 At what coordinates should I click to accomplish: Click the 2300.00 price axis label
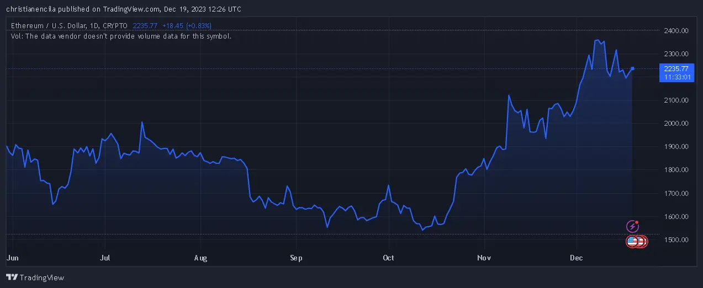676,54
